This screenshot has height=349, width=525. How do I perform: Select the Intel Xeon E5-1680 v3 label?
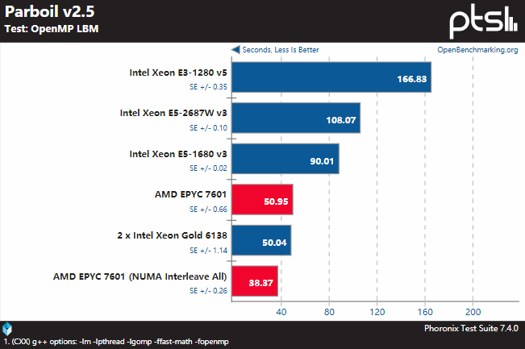[178, 154]
